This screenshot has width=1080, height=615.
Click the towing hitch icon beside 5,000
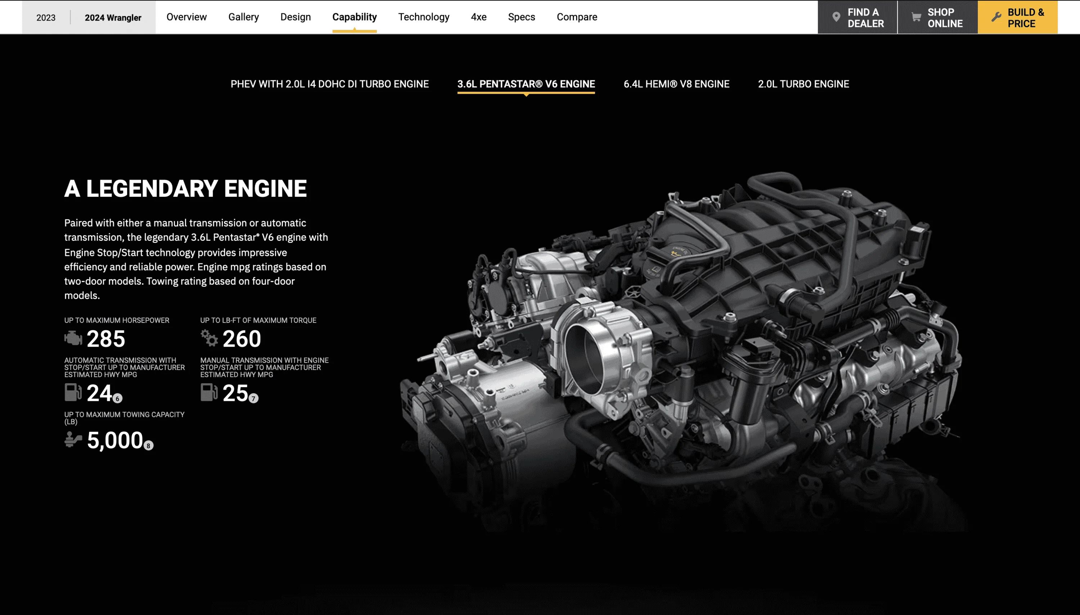(73, 440)
